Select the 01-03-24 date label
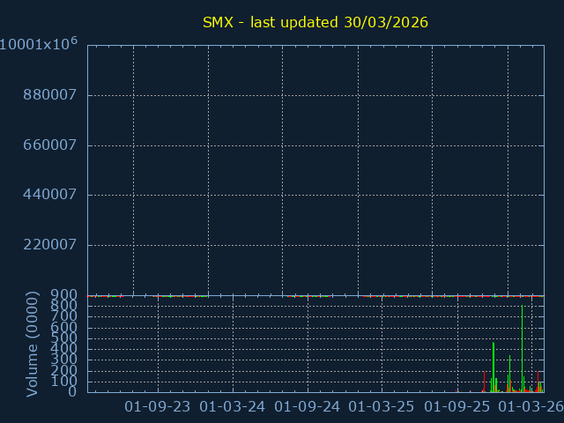564x423 pixels. pyautogui.click(x=233, y=406)
